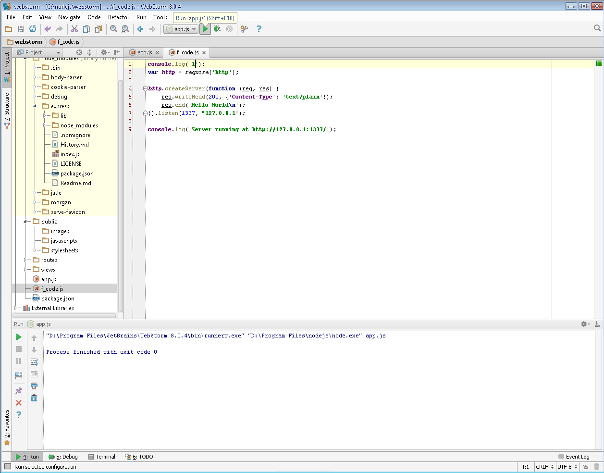Open the Terminal tool window

[101, 457]
